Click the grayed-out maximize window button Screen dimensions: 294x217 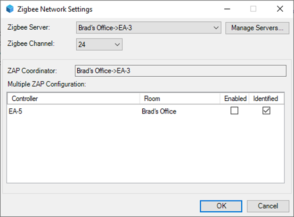click(x=253, y=9)
